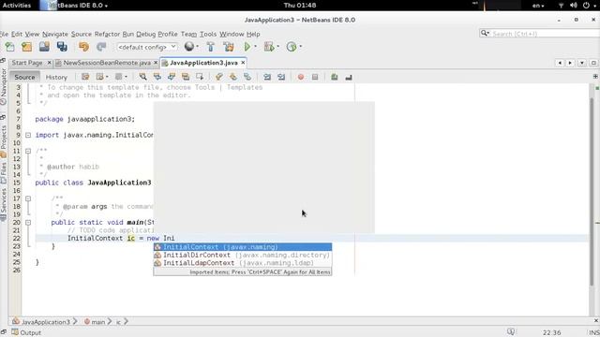The height and width of the screenshot is (337, 600).
Task: Open the Output panel at bottom
Action: click(26, 332)
